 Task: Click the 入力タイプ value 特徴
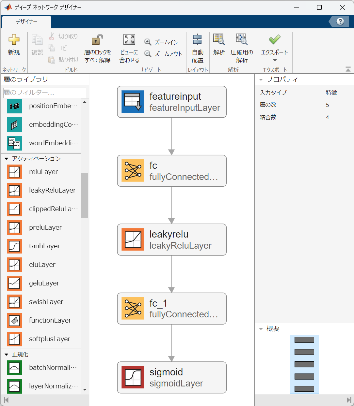point(331,93)
